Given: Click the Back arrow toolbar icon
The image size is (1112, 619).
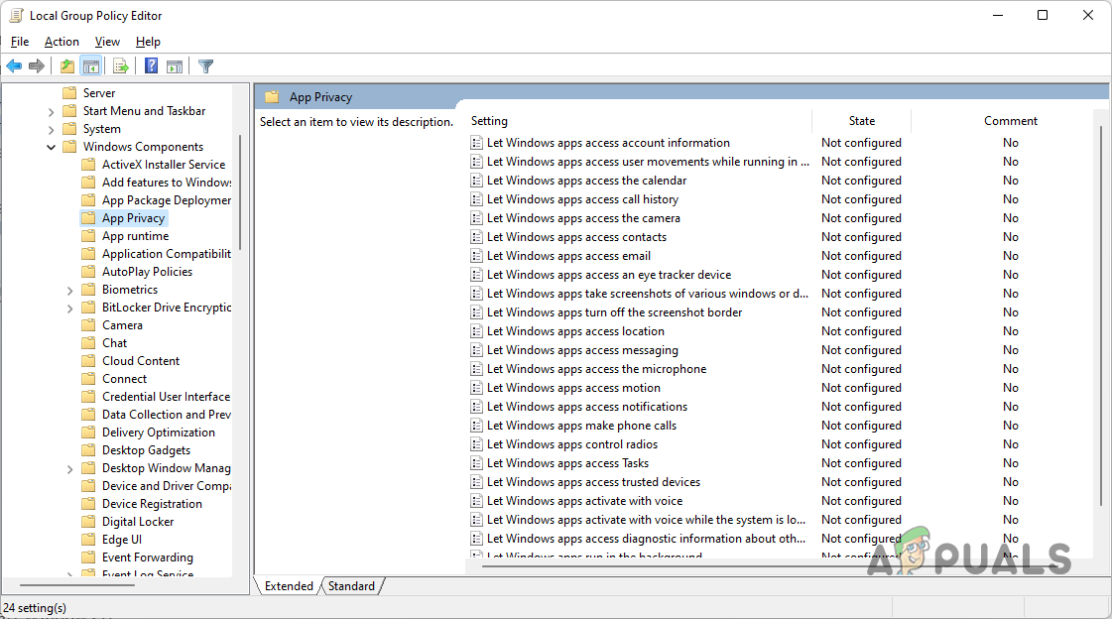Looking at the screenshot, I should (14, 65).
